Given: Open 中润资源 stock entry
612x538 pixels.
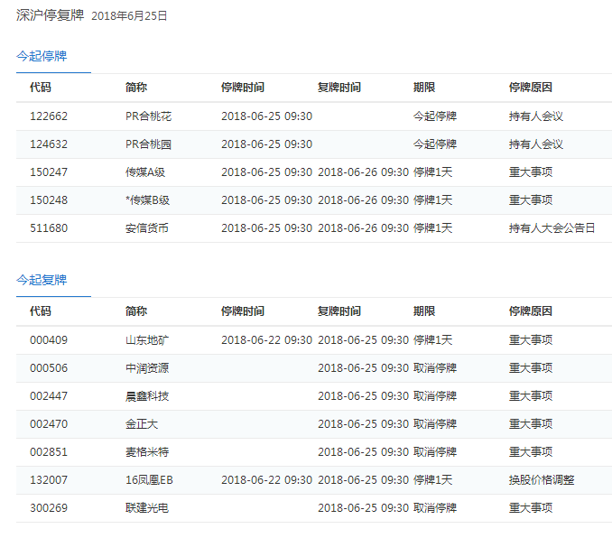Looking at the screenshot, I should [x=147, y=368].
